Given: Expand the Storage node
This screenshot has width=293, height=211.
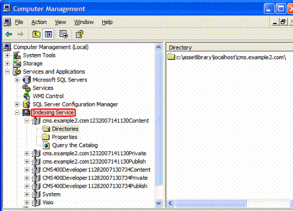Looking at the screenshot, I should [x=7, y=64].
